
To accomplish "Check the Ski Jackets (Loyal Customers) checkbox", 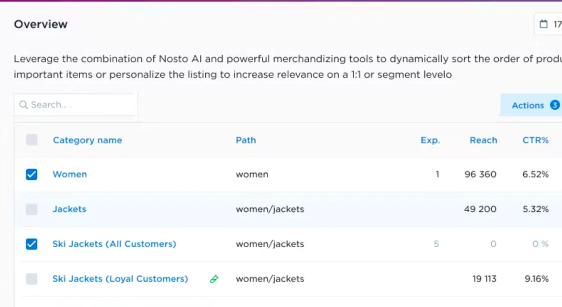I will [x=32, y=279].
